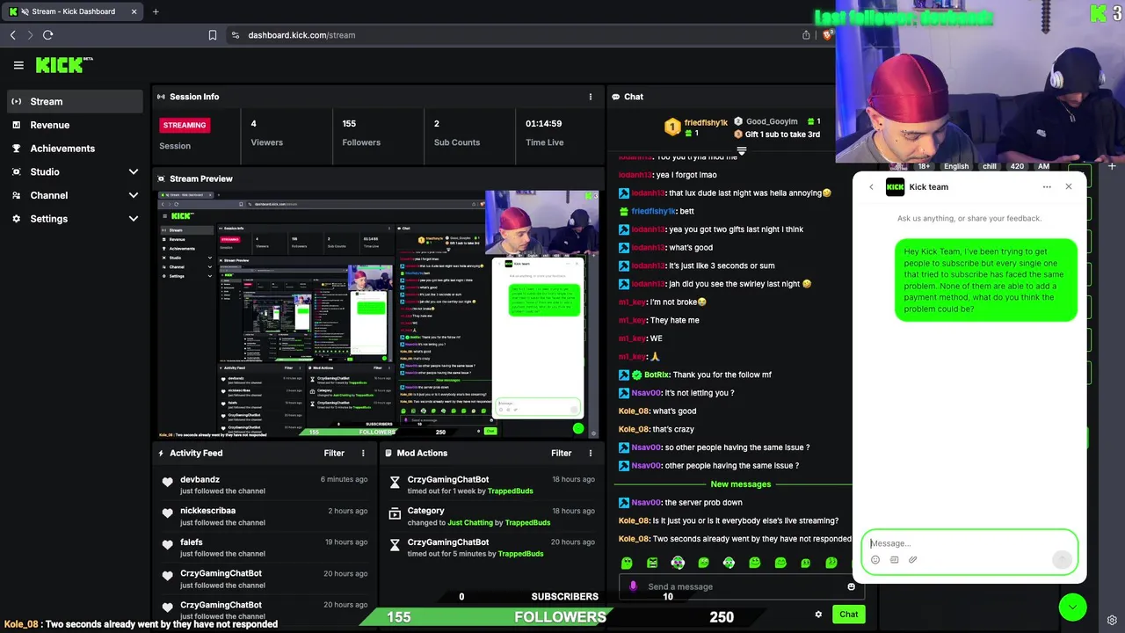
Task: Expand the Channel menu chevron
Action: point(134,195)
